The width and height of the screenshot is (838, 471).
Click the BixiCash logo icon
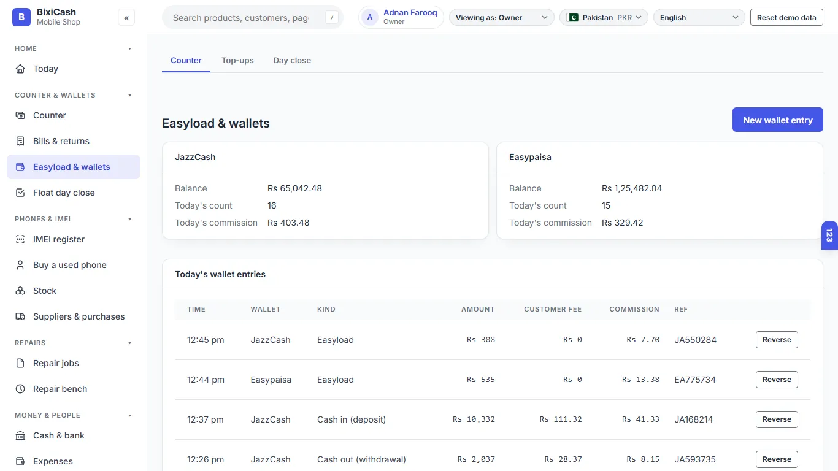pos(21,17)
